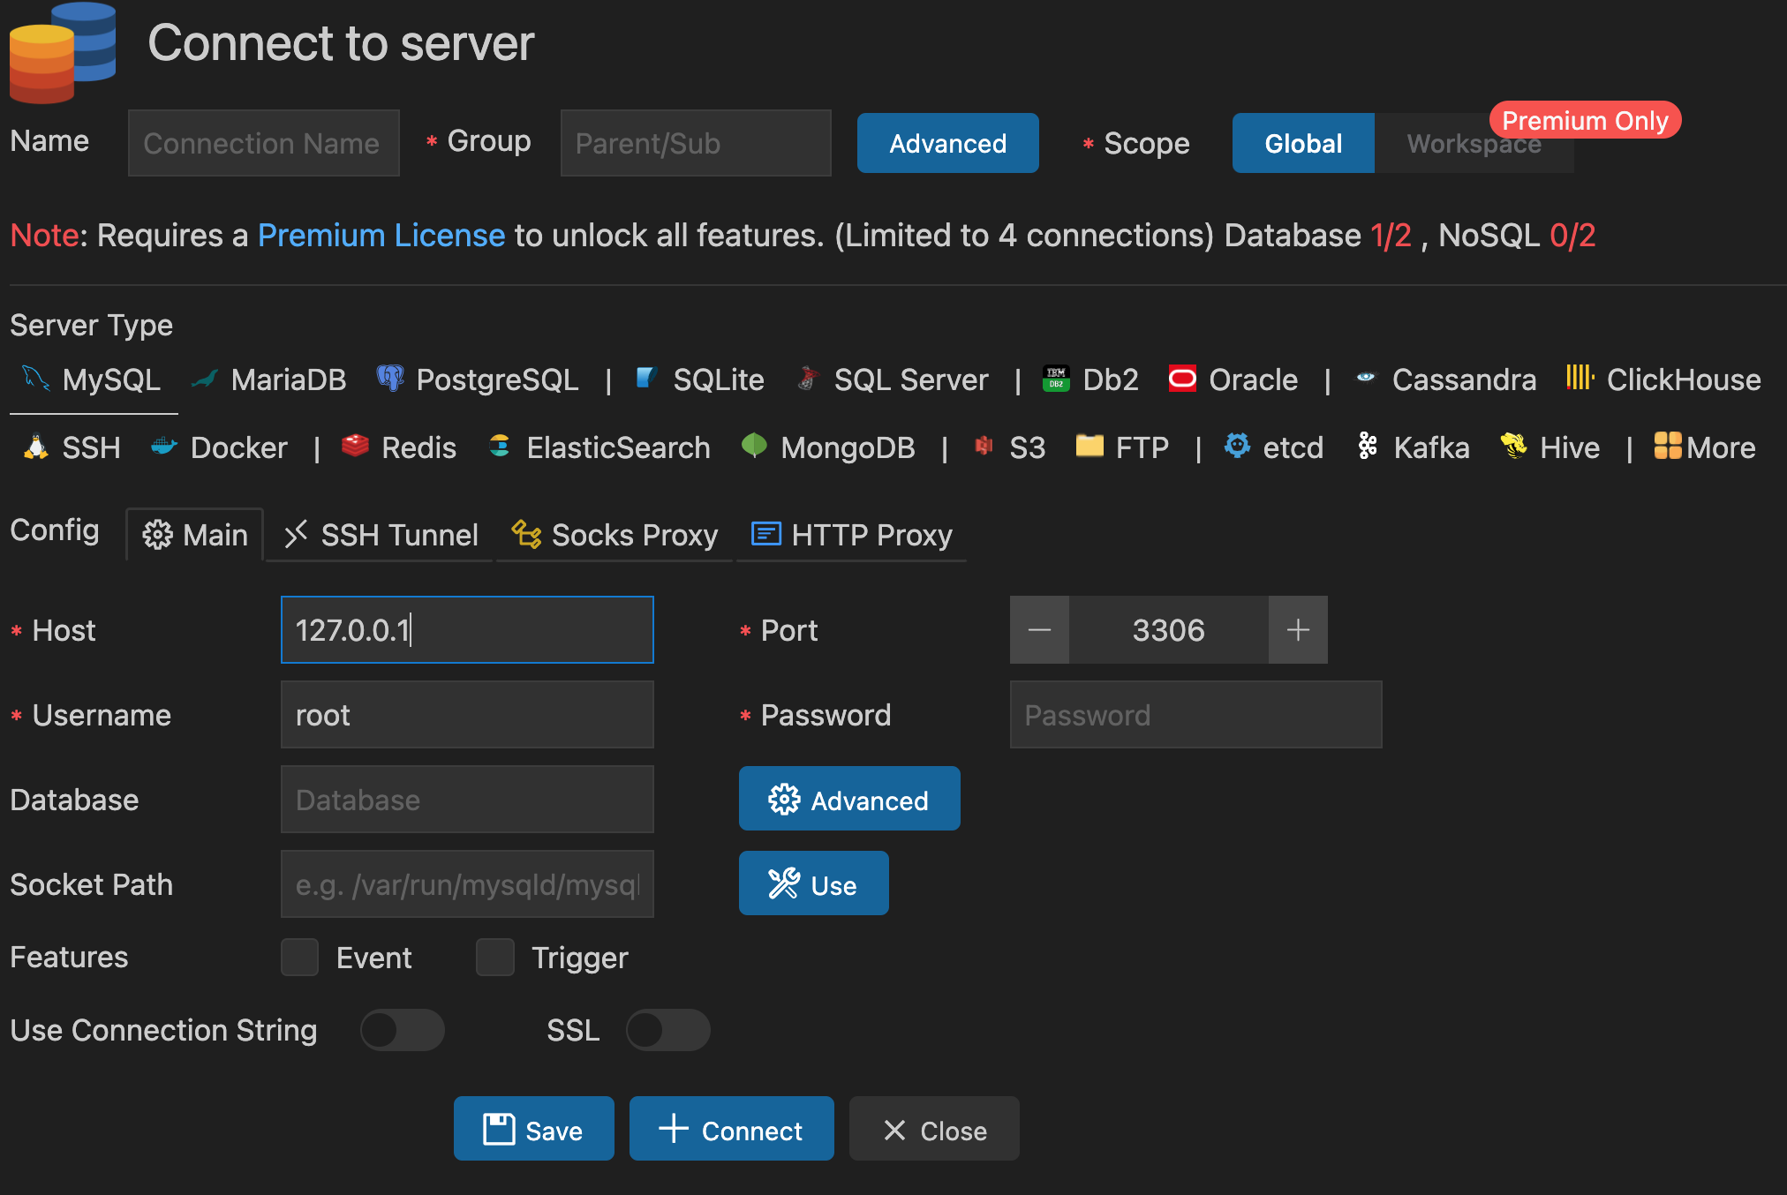Check the Trigger feature checkbox
This screenshot has height=1195, width=1787.
494,957
